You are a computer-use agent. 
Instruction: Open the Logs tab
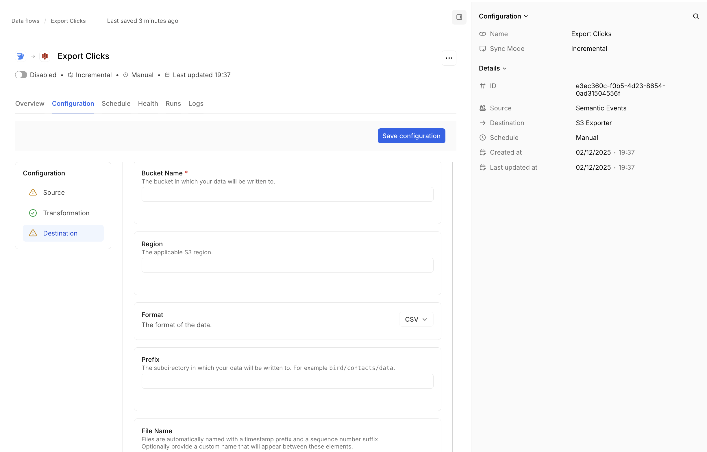click(196, 104)
